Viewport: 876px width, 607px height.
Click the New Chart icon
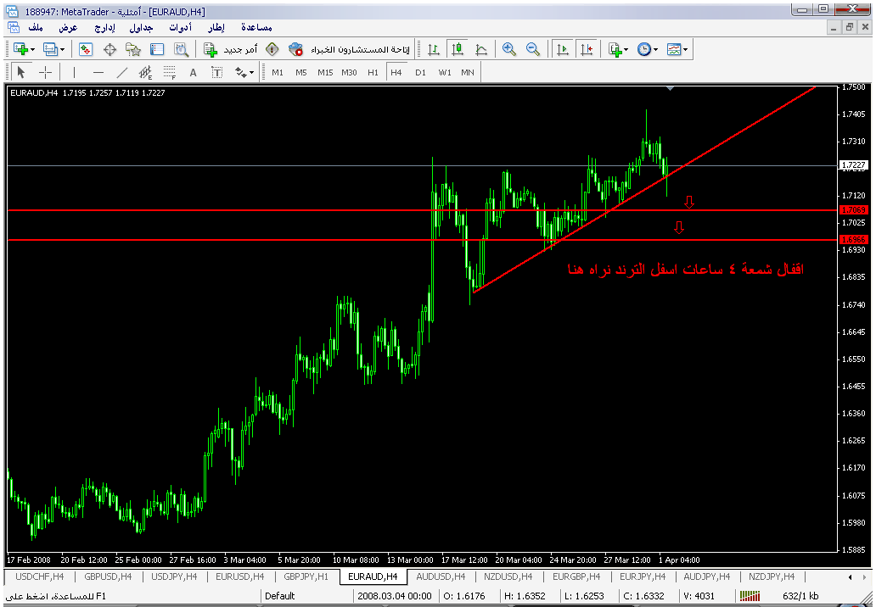[x=20, y=49]
